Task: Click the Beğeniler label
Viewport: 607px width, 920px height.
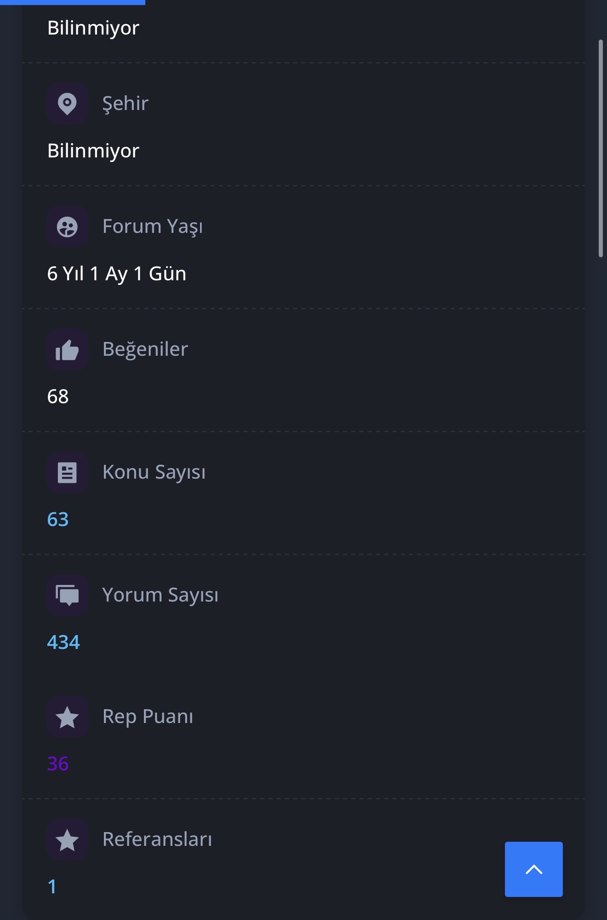Action: click(145, 349)
